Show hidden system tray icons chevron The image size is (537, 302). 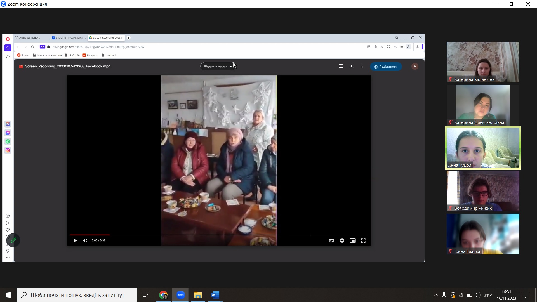(x=435, y=295)
